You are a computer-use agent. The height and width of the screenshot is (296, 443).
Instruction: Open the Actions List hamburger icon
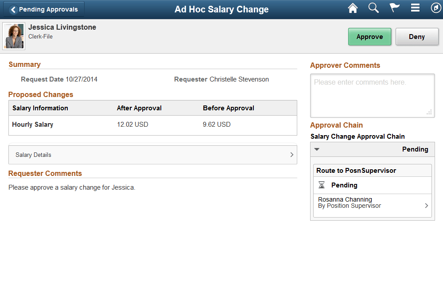(415, 8)
